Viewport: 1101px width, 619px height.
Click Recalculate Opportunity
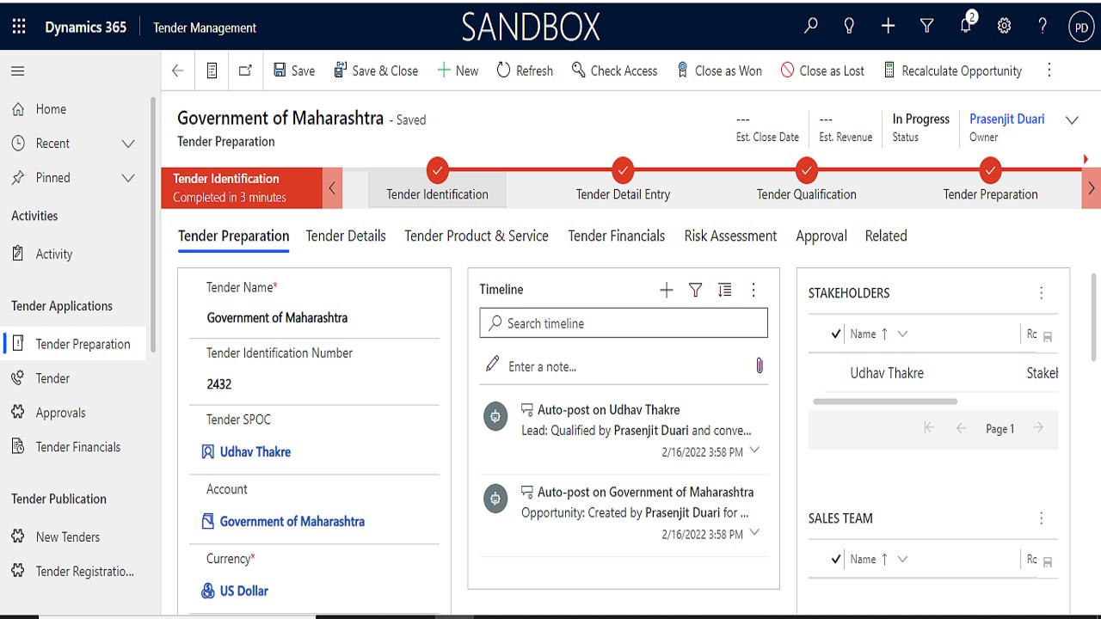coord(952,70)
